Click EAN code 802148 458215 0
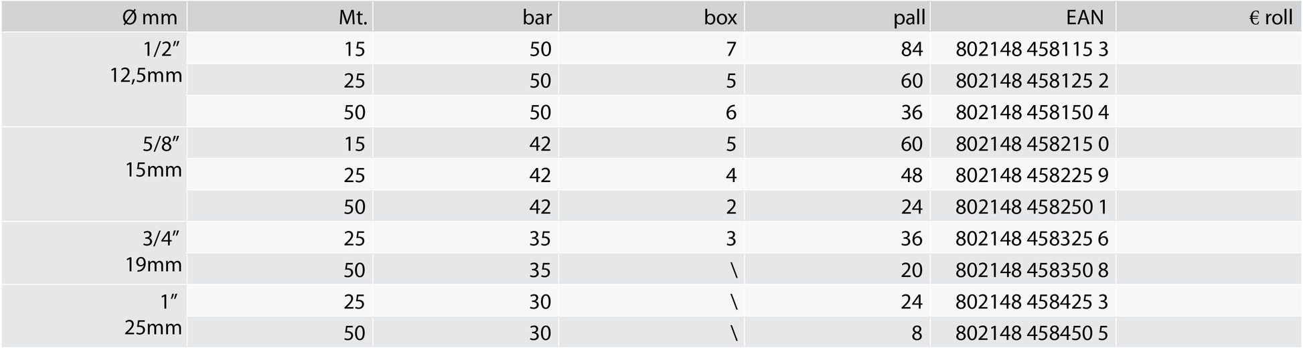The image size is (1303, 348). tap(1032, 144)
